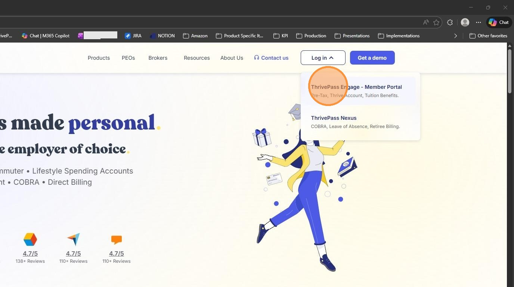The image size is (514, 287).
Task: Select ThrivePass Engage - Member Portal login
Action: (360, 91)
